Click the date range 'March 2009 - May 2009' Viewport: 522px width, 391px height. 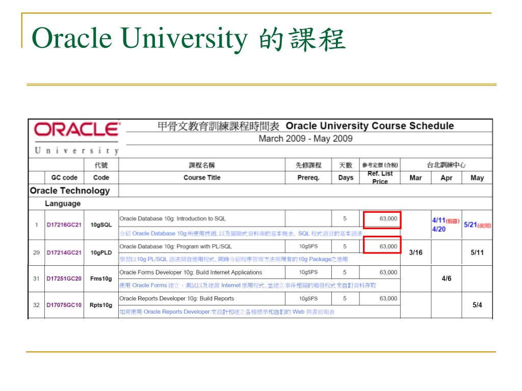click(x=306, y=138)
